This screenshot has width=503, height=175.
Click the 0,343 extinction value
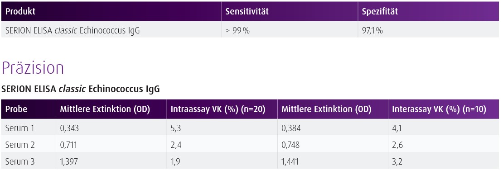pyautogui.click(x=69, y=128)
